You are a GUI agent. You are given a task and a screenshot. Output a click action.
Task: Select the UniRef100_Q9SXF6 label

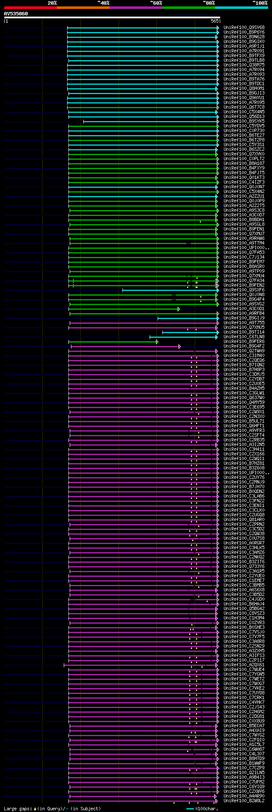point(244,290)
